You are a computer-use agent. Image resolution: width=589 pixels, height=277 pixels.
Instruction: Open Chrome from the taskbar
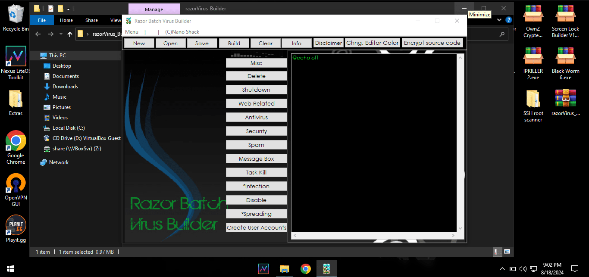(306, 269)
